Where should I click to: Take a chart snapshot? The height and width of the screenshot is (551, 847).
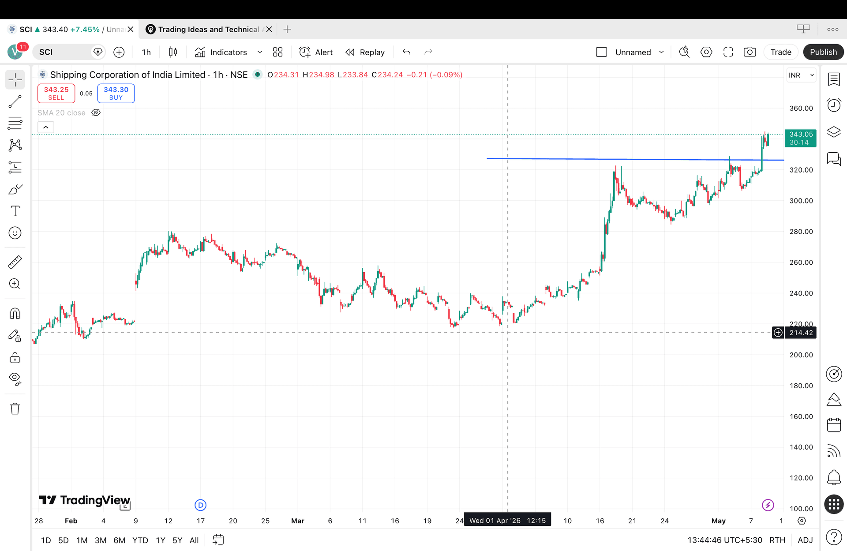point(750,52)
